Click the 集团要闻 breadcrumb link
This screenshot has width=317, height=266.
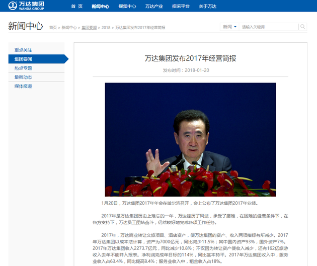(89, 28)
